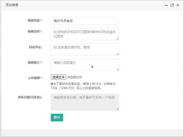Click the 自动评论 textarea resize grip
This screenshot has height=137, width=184.
point(117,54)
